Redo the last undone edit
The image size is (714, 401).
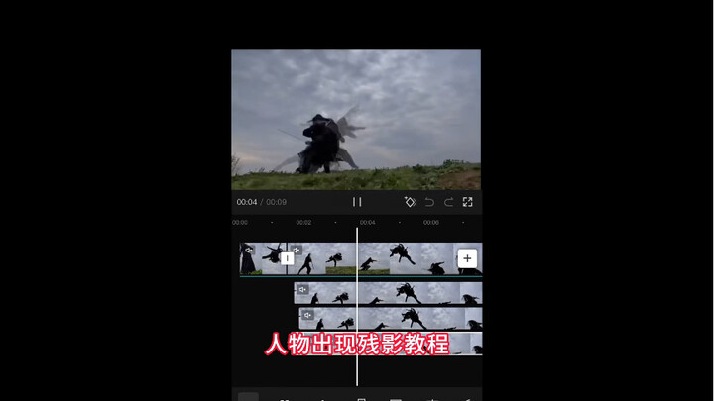(x=448, y=202)
